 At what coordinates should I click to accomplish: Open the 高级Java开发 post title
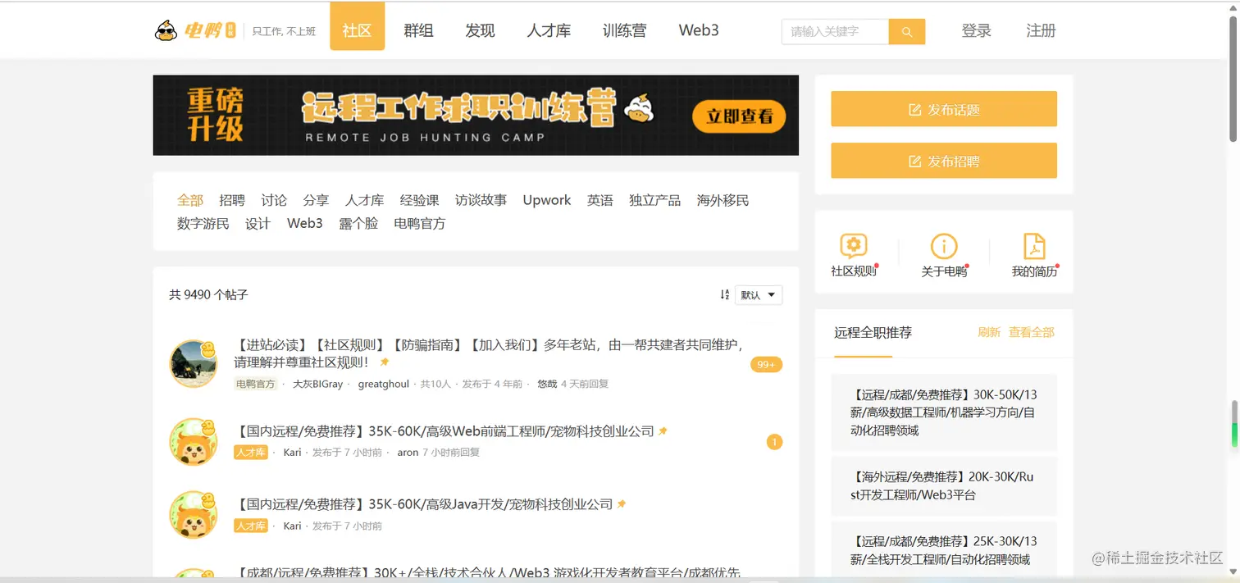[x=424, y=504]
